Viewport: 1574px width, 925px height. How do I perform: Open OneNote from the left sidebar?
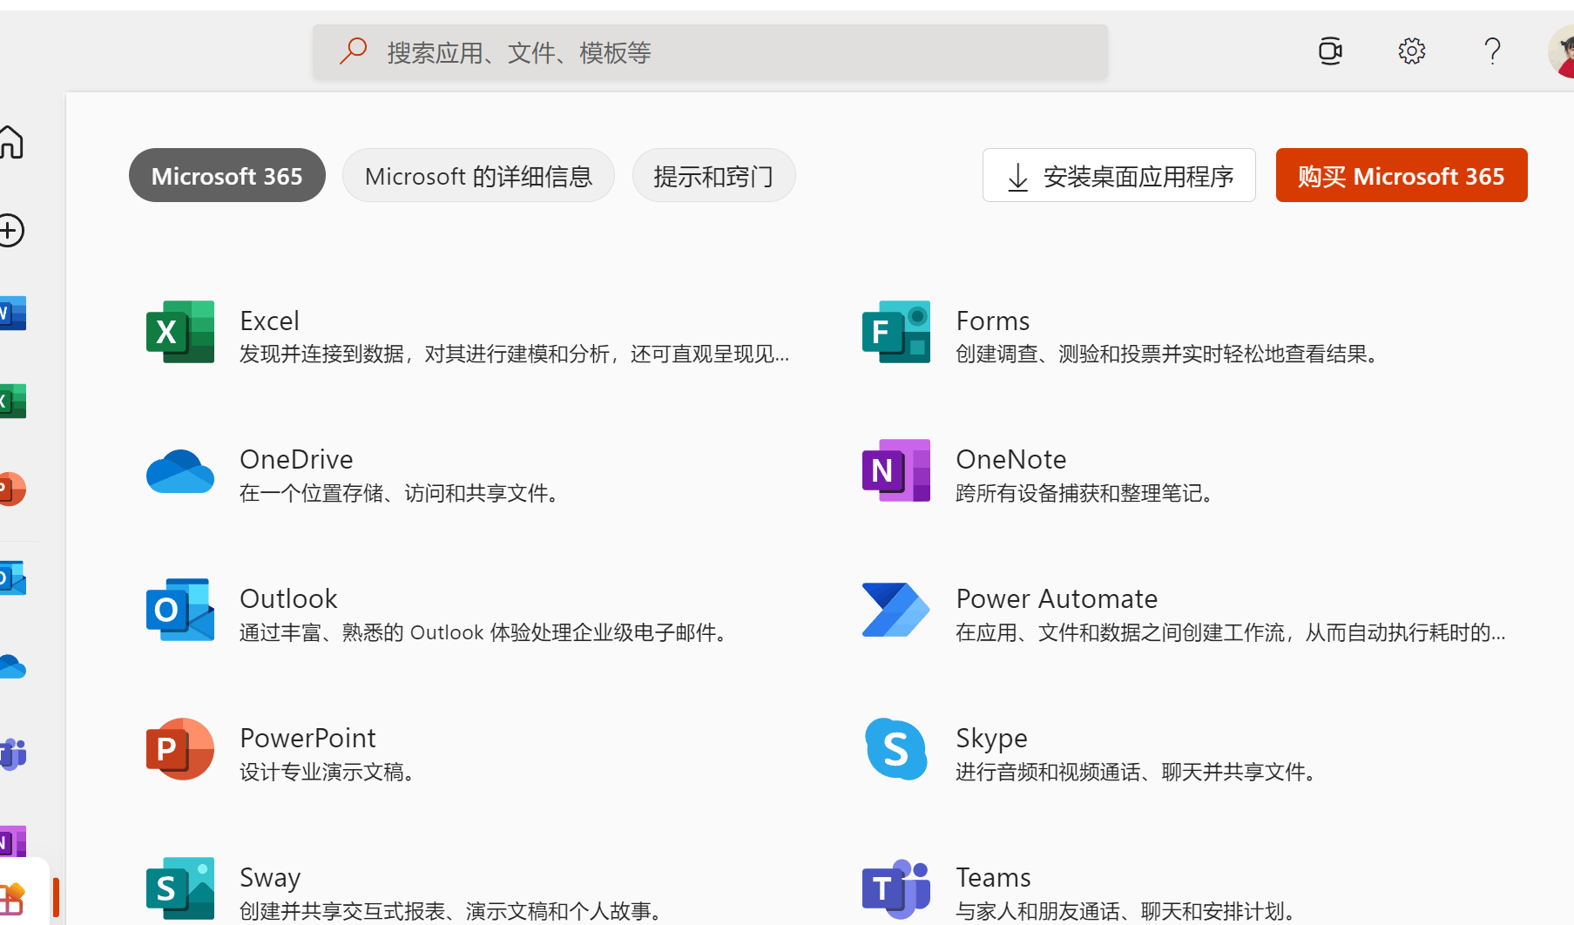12,843
